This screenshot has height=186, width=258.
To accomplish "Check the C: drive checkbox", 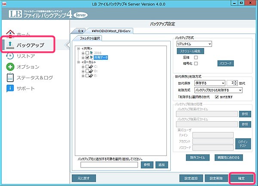I will tap(87, 67).
